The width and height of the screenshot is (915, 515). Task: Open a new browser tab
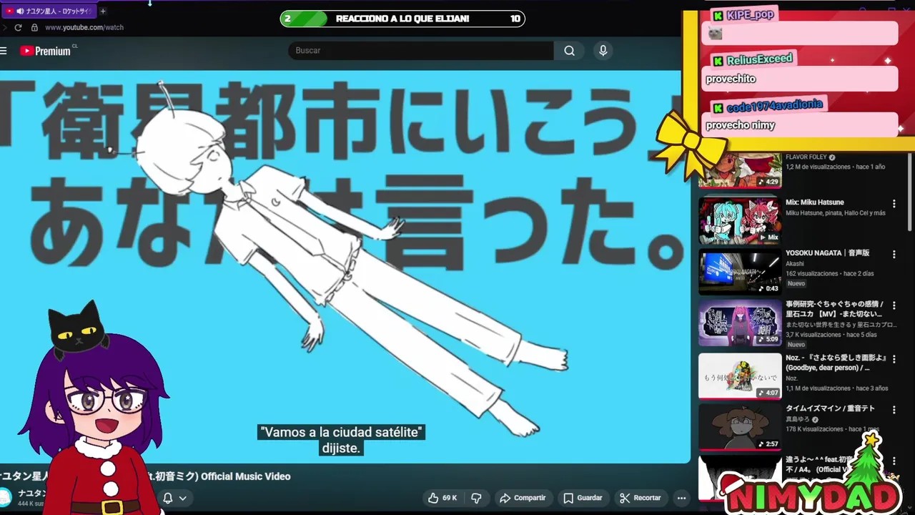pyautogui.click(x=103, y=11)
